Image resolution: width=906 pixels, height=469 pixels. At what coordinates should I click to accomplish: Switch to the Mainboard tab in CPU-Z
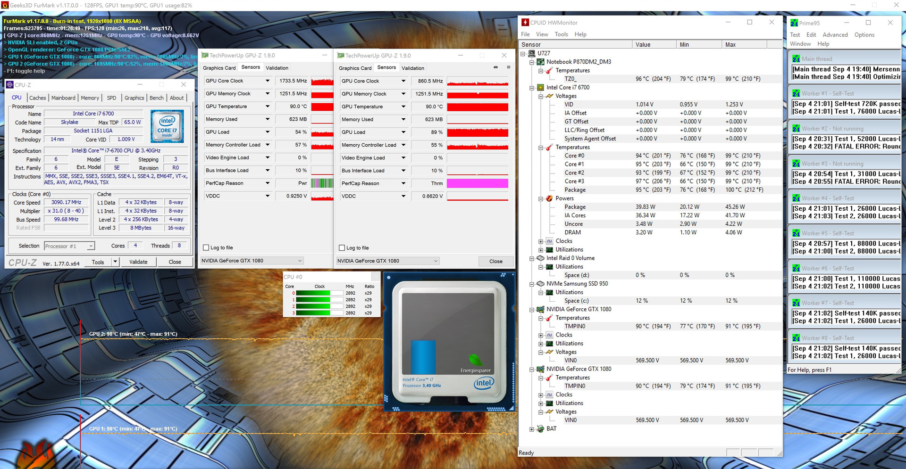63,98
